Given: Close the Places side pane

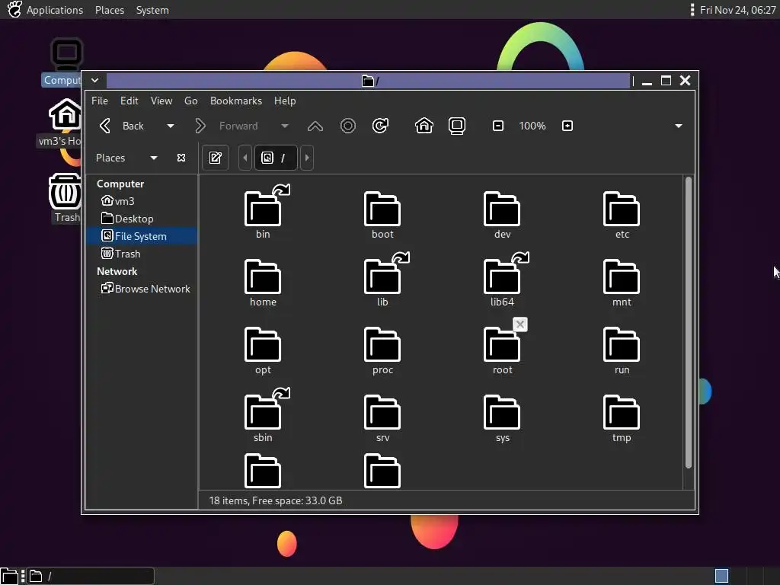Looking at the screenshot, I should pyautogui.click(x=181, y=158).
